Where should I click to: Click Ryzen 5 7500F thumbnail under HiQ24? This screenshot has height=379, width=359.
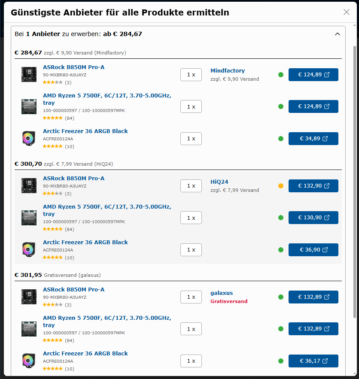pos(29,218)
